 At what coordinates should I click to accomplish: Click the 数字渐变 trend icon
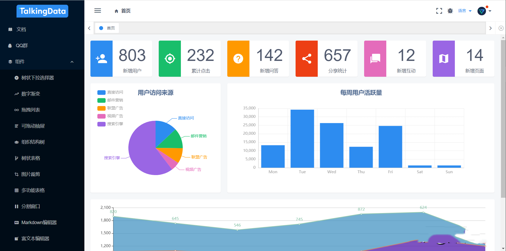pyautogui.click(x=16, y=94)
